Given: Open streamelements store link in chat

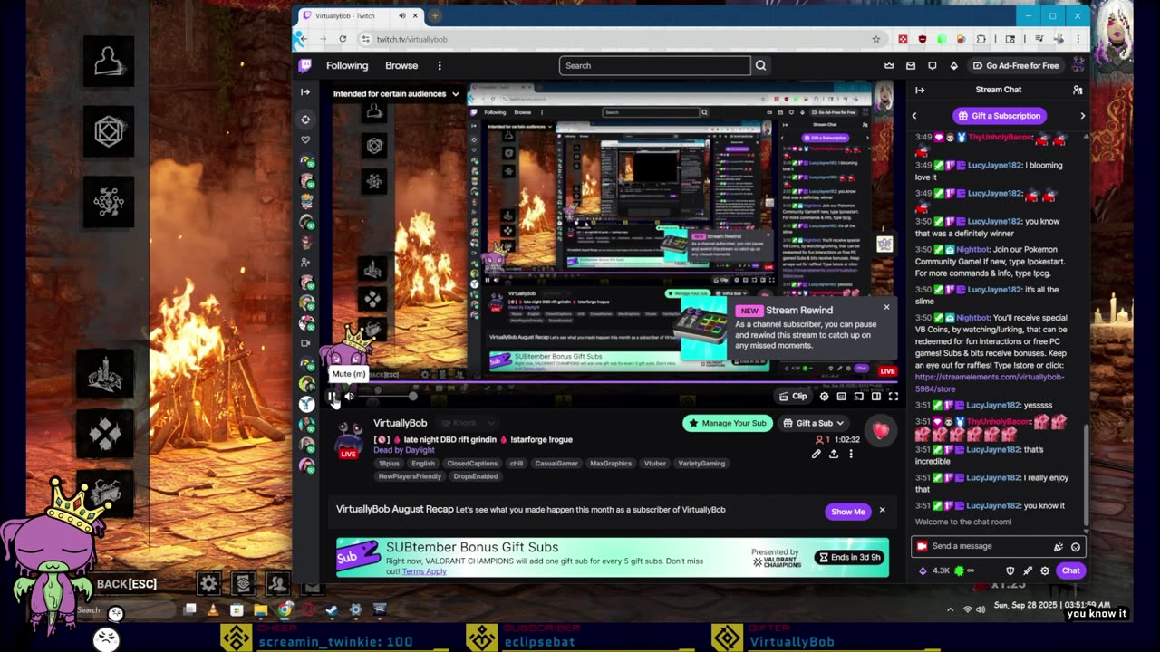Looking at the screenshot, I should pos(990,383).
